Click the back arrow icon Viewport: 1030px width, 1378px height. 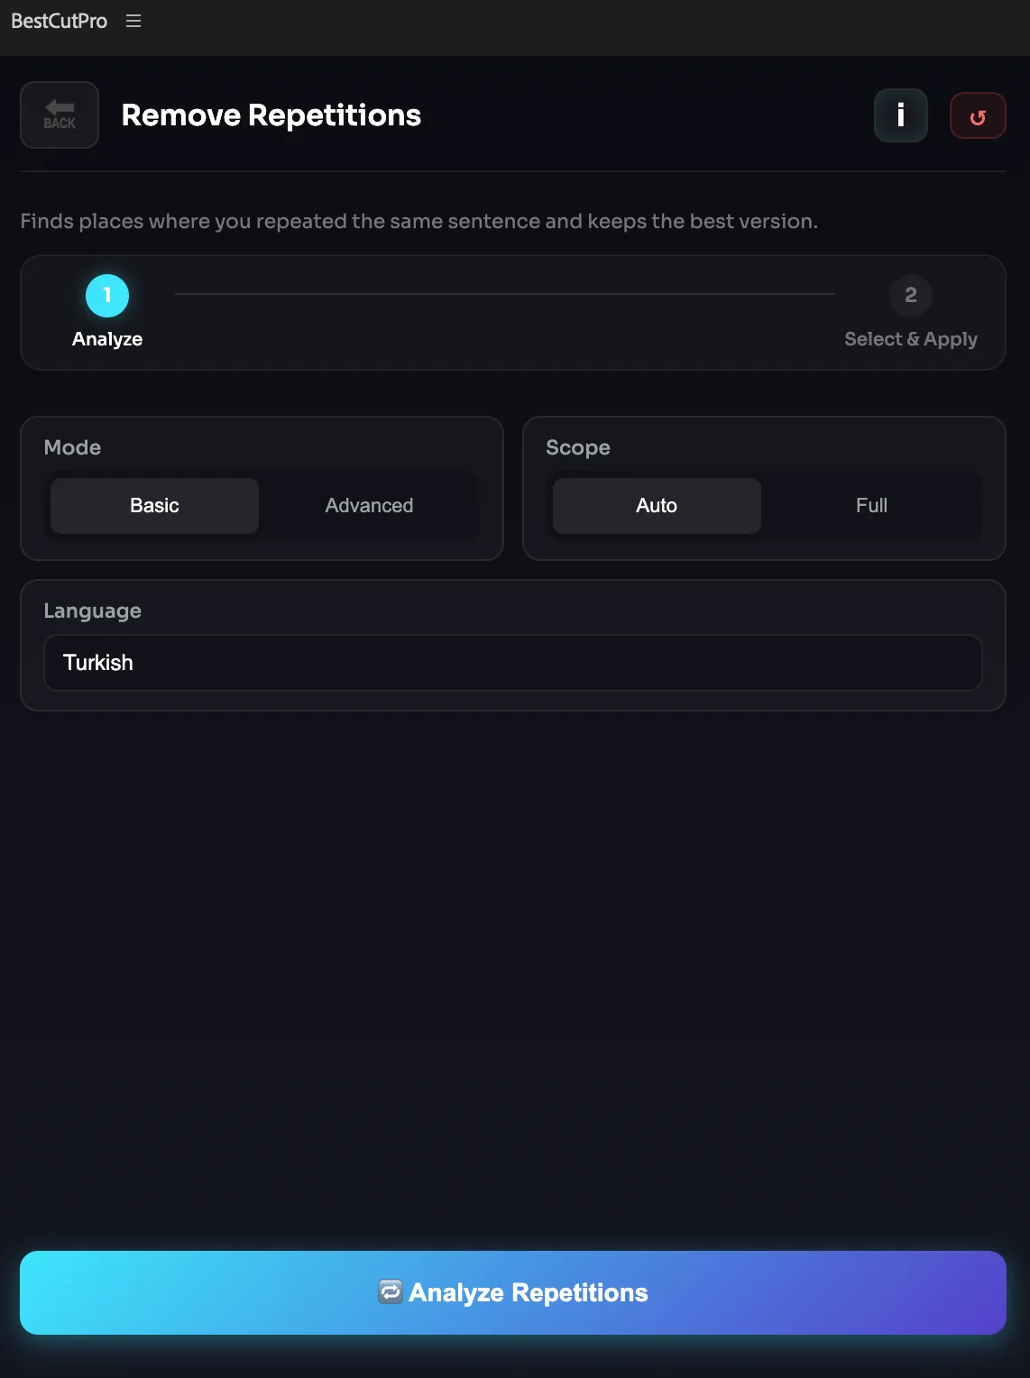[59, 108]
